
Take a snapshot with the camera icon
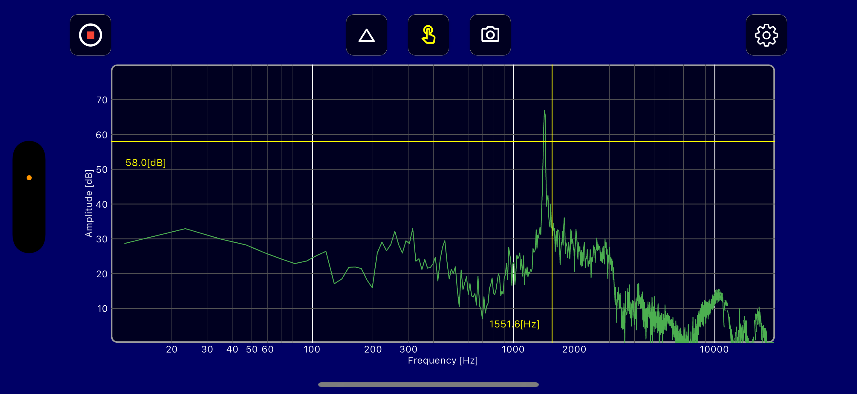click(490, 35)
